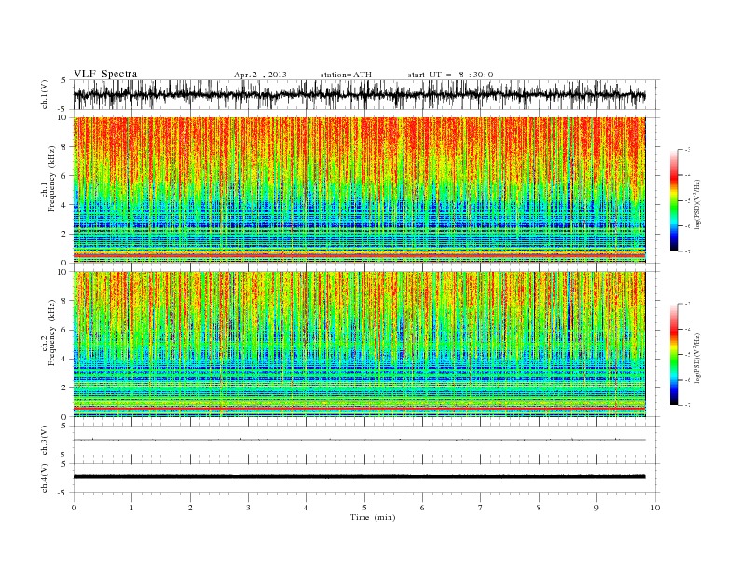Image resolution: width=738 pixels, height=570 pixels.
Task: Click the ch.1 spectrogram color bar
Action: click(x=675, y=200)
